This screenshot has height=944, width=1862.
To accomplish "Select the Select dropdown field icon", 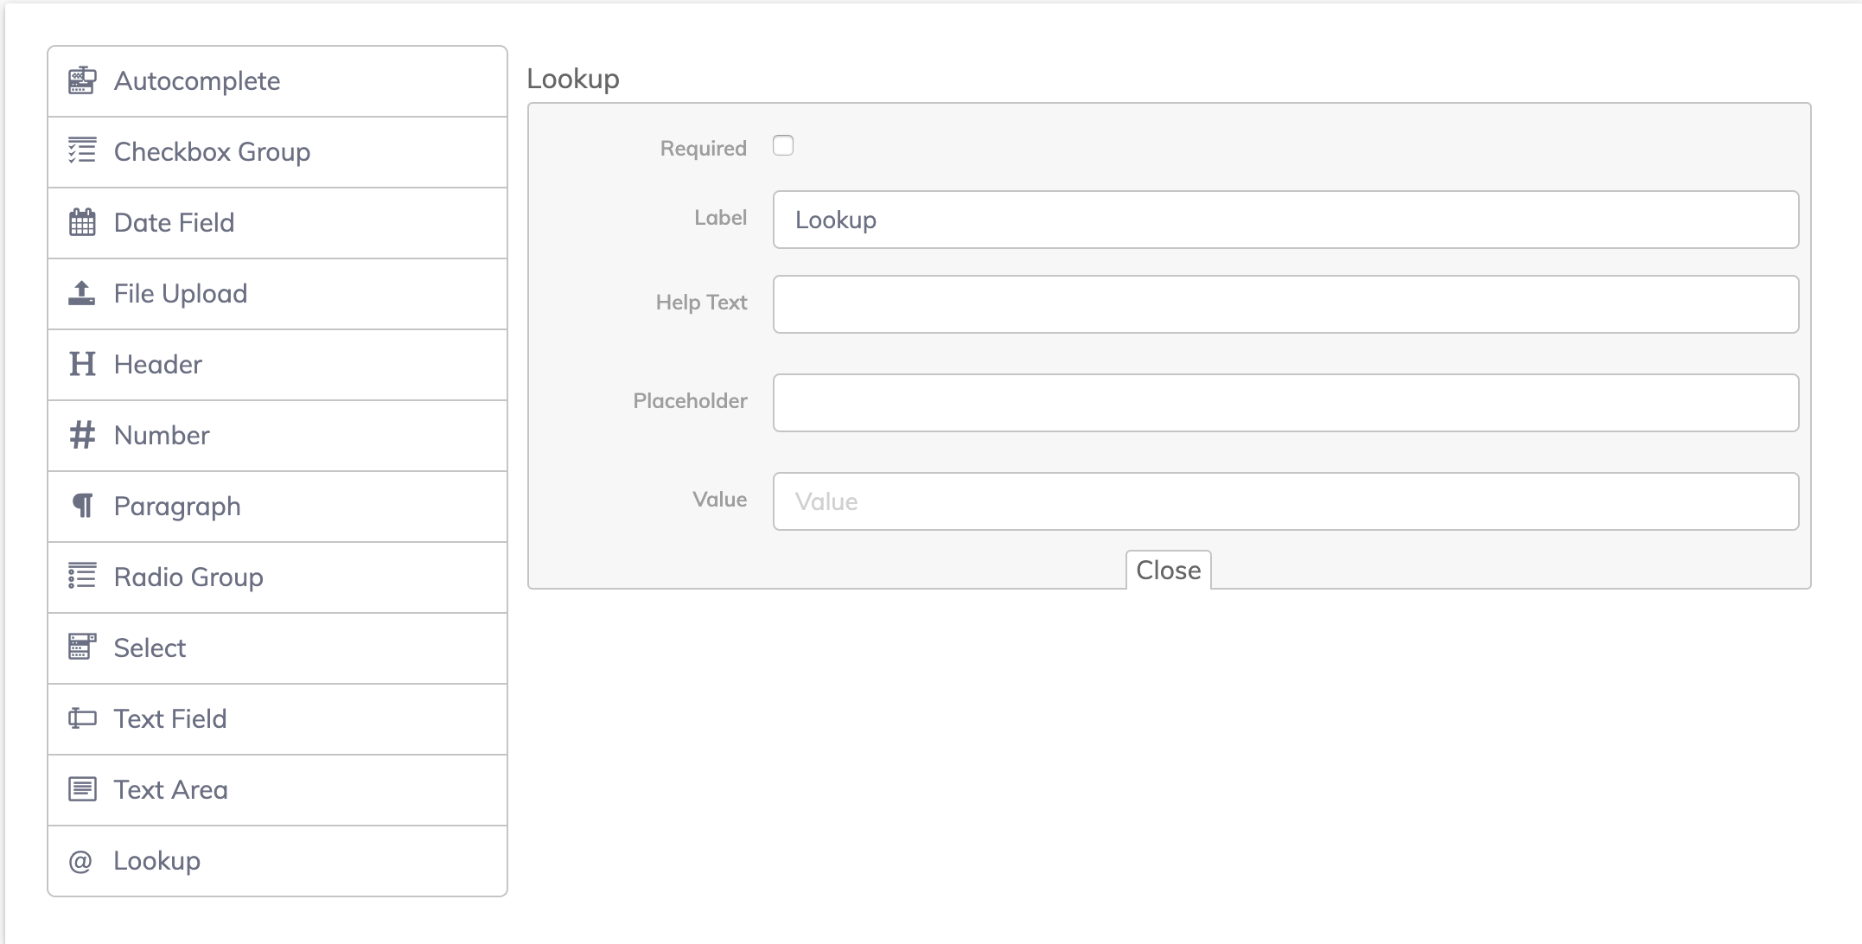I will [81, 647].
